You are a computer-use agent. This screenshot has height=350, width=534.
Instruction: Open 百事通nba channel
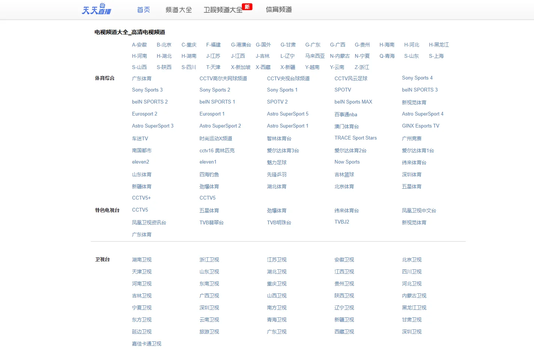pos(346,114)
